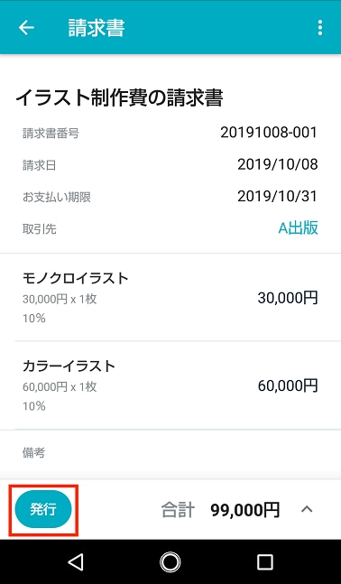Screen dimensions: 341x584
Task: Tap the 取引先 label row
Action: pos(170,228)
